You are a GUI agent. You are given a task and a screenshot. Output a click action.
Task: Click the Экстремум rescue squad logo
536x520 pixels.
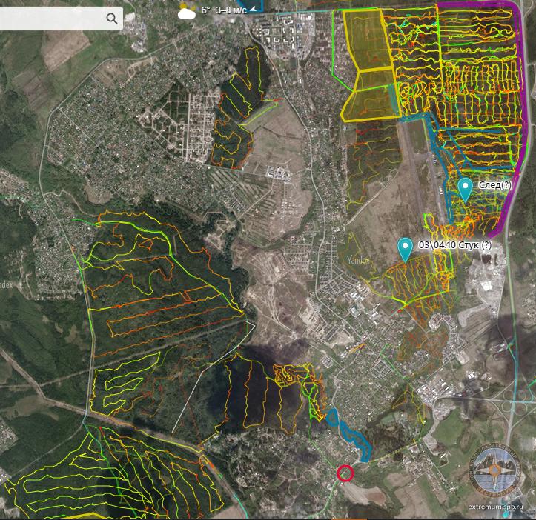(x=495, y=470)
